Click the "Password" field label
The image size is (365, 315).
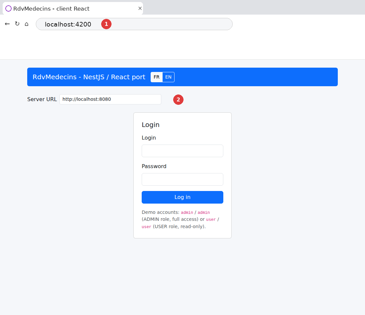coord(154,166)
